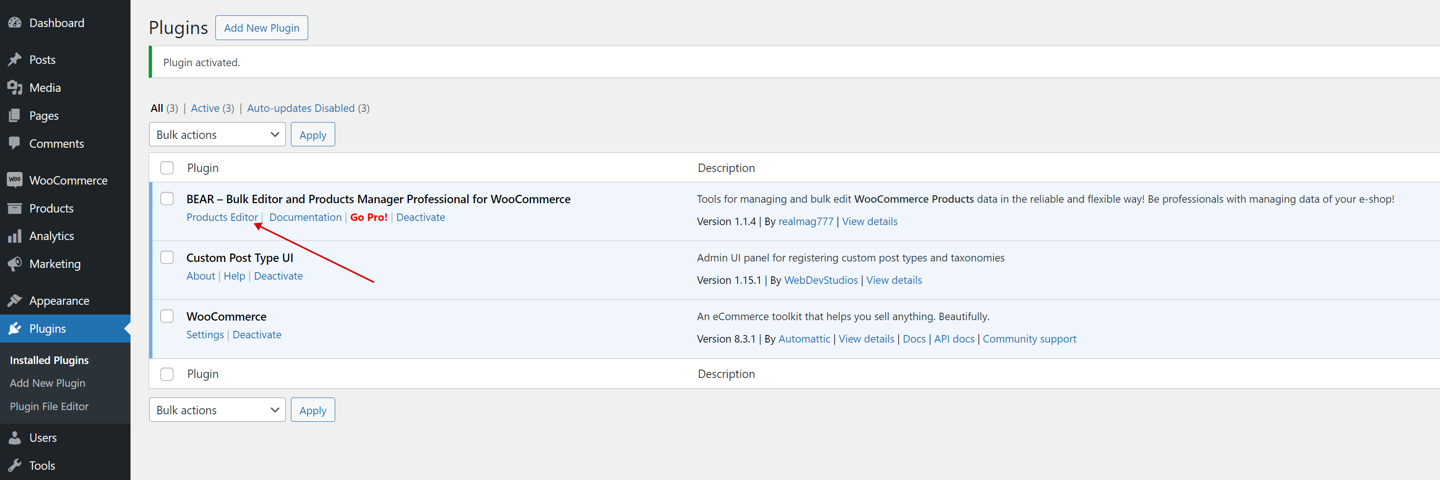Image resolution: width=1440 pixels, height=480 pixels.
Task: View details of BEAR plugin
Action: [869, 221]
